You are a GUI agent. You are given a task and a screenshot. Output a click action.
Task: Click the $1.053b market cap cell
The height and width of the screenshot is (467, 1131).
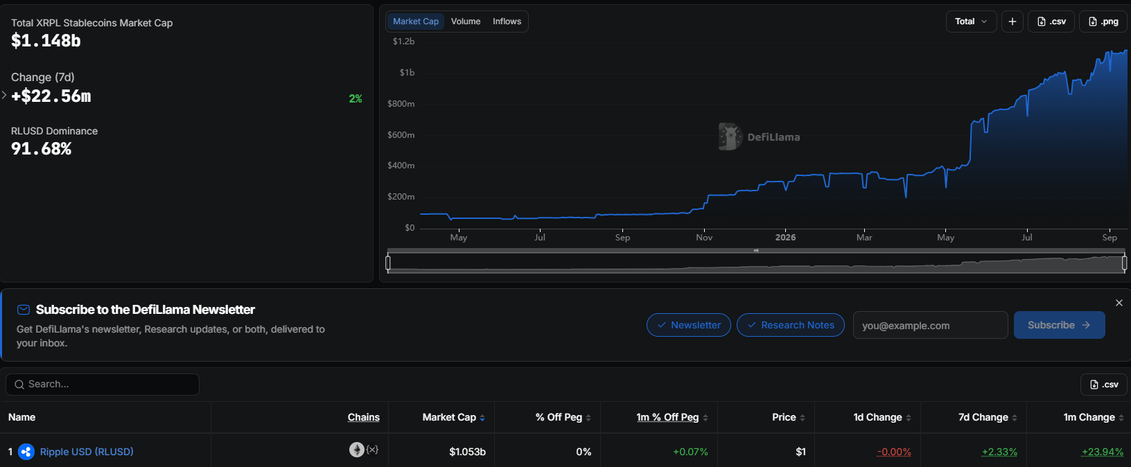click(x=467, y=452)
